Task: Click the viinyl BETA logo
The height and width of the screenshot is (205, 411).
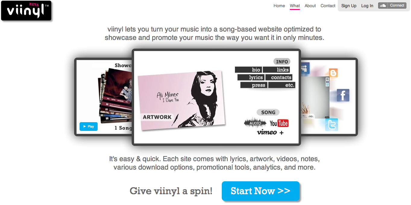Action: 26,11
